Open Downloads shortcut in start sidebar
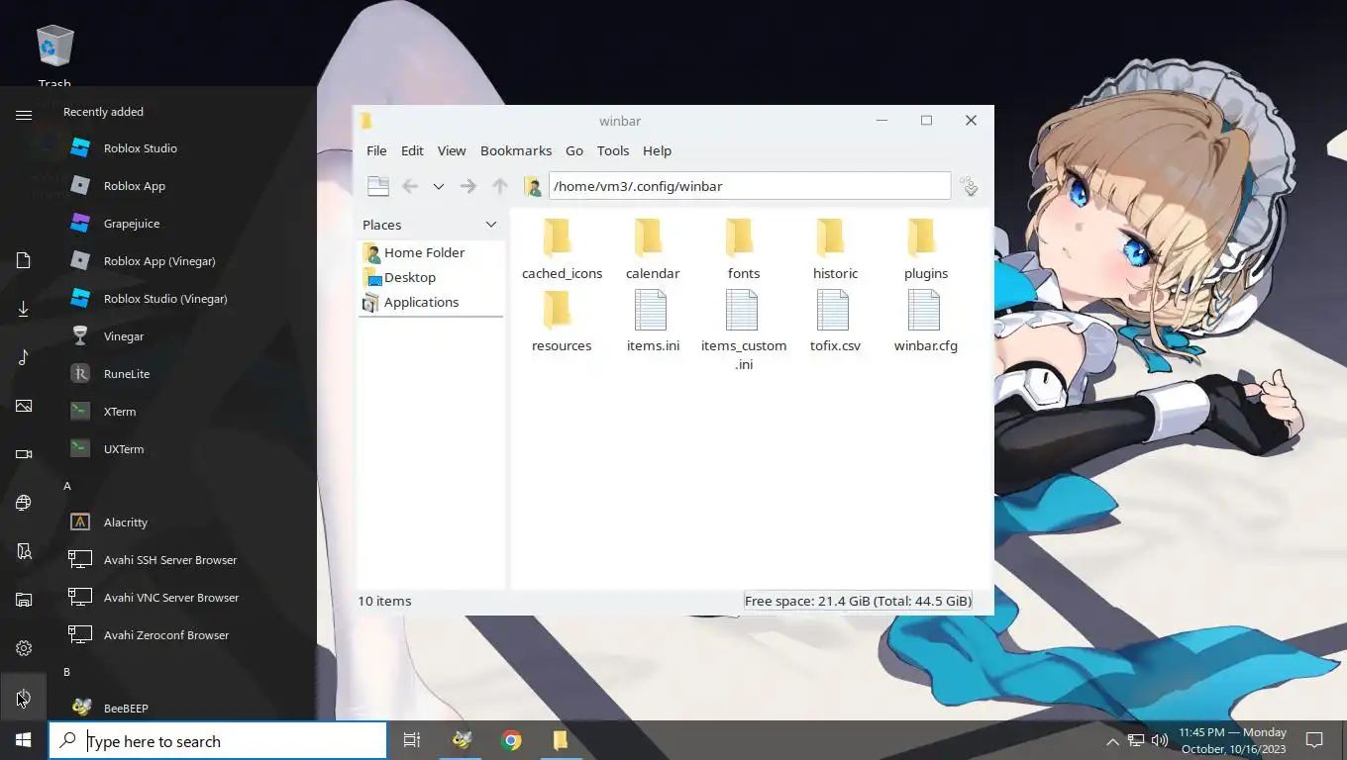 (x=24, y=309)
